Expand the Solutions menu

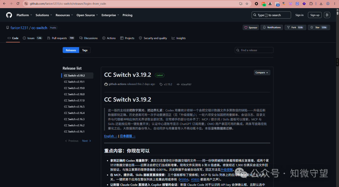click(x=44, y=15)
